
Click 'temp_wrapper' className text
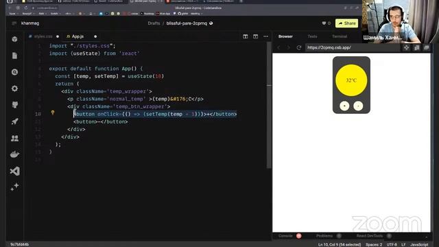[x=128, y=91]
